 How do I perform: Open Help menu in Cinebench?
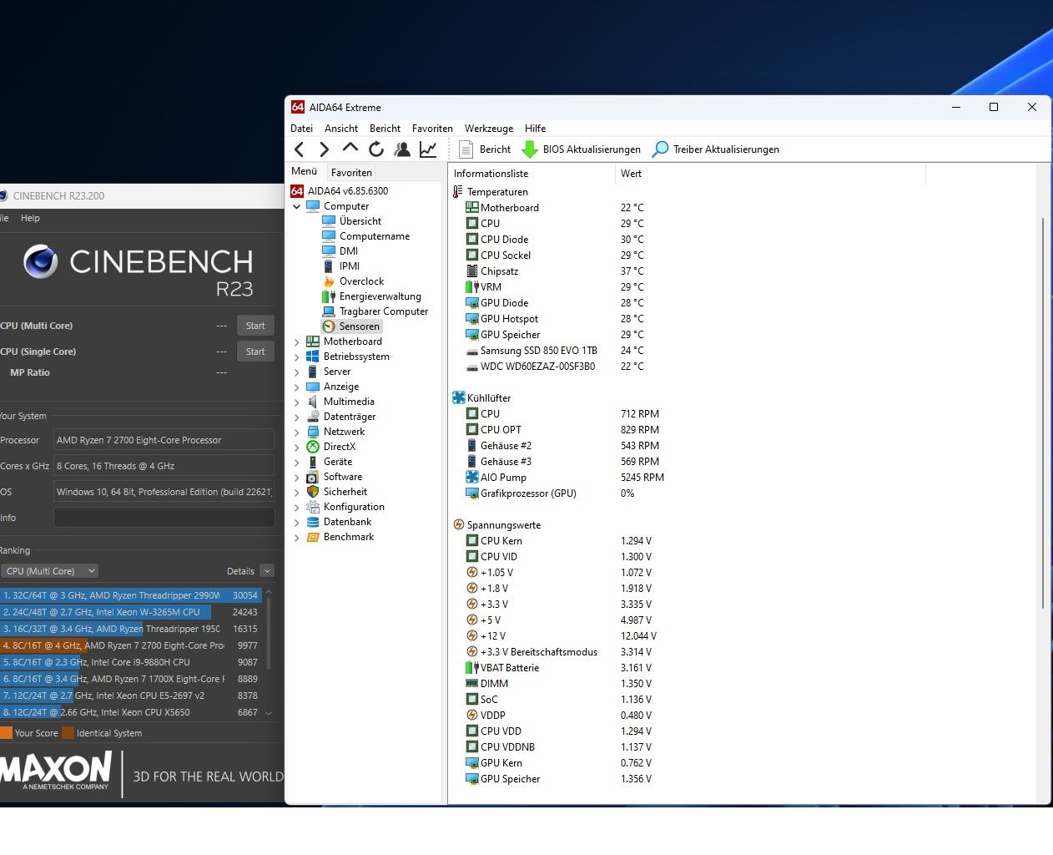[x=30, y=218]
